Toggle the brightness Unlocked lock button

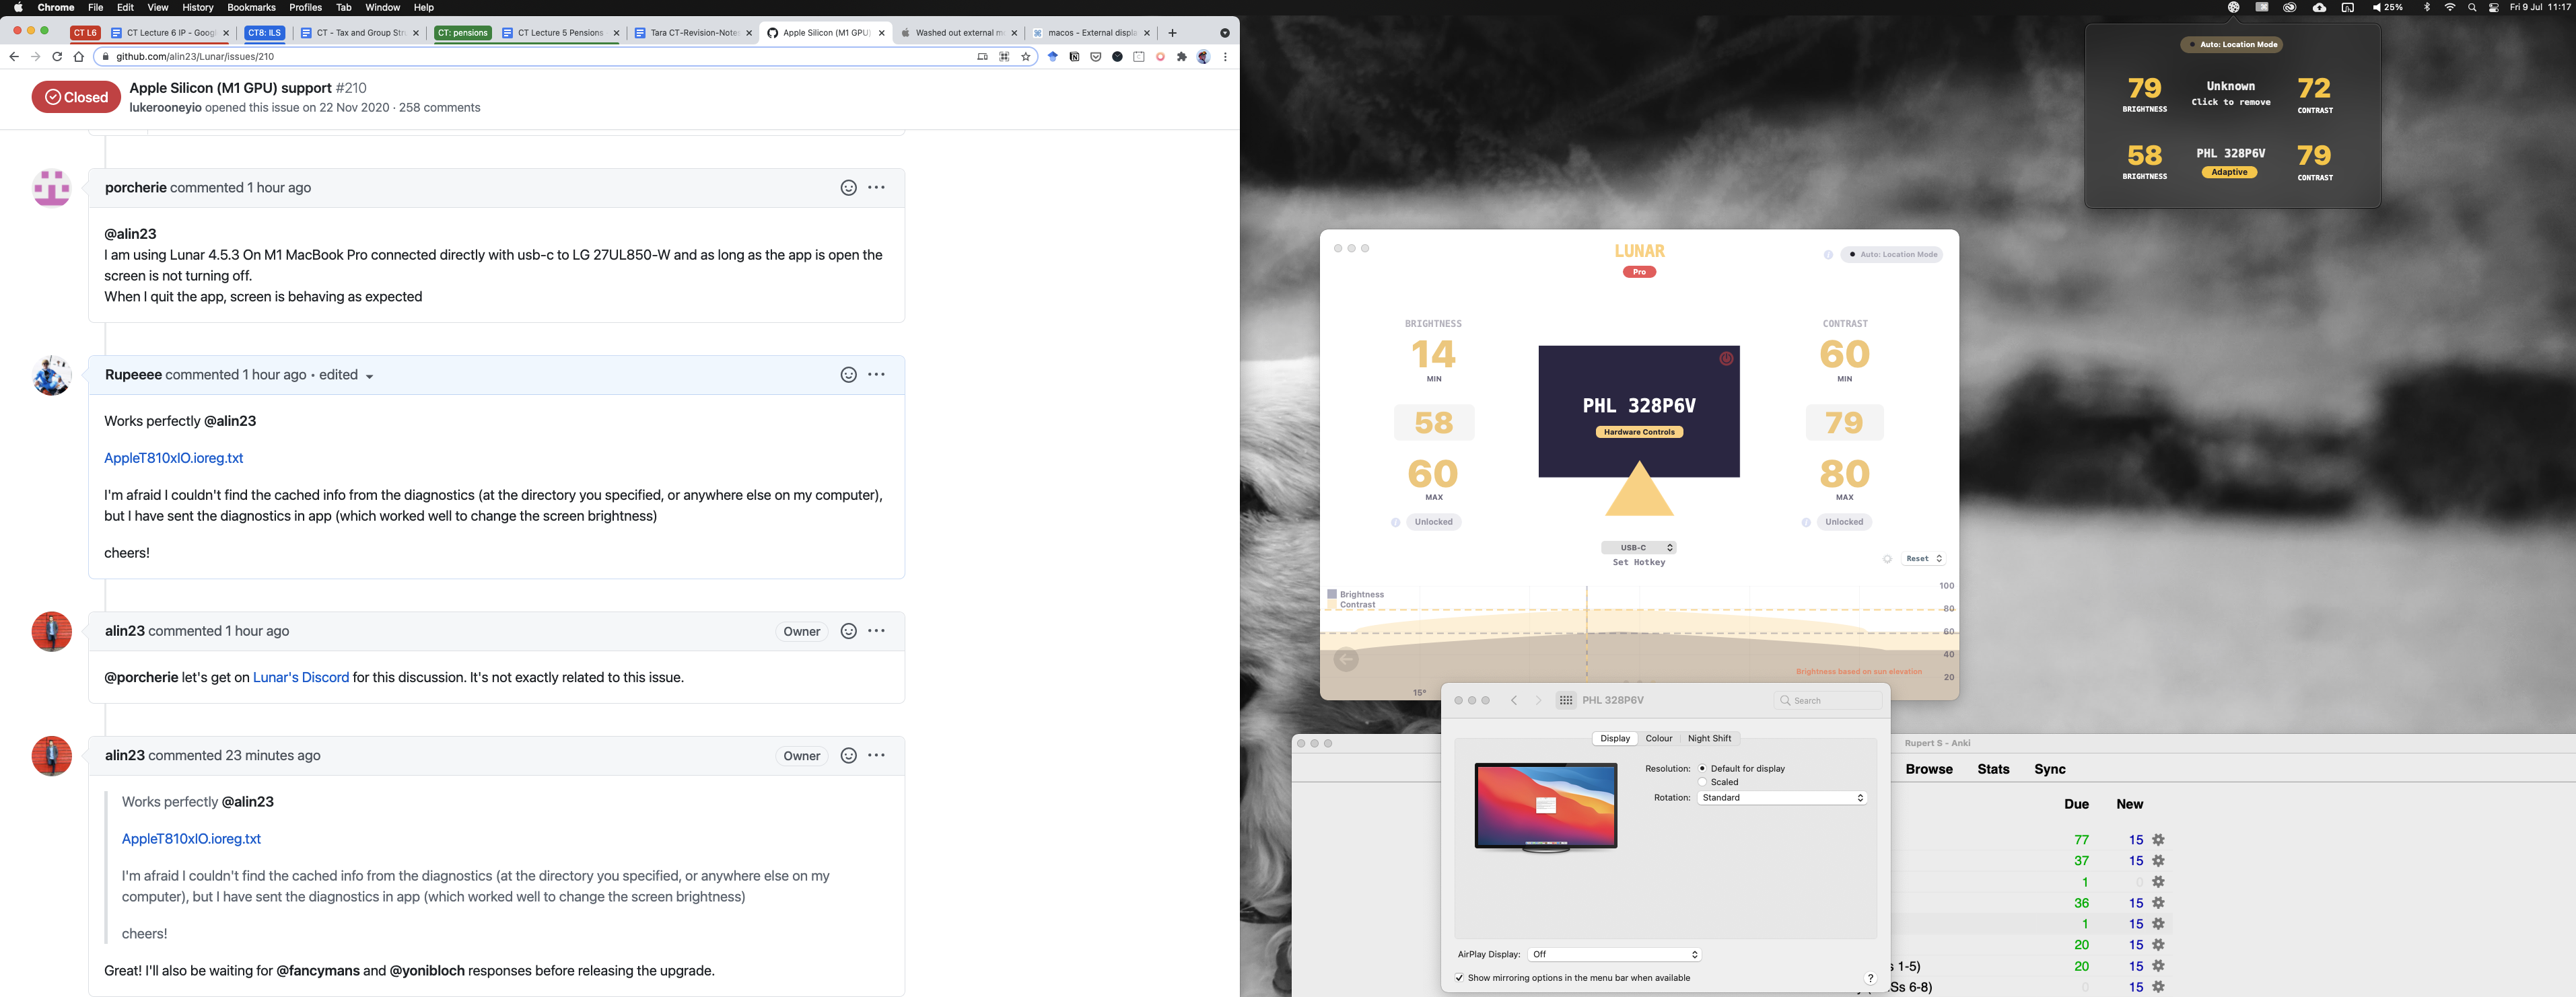coord(1433,521)
